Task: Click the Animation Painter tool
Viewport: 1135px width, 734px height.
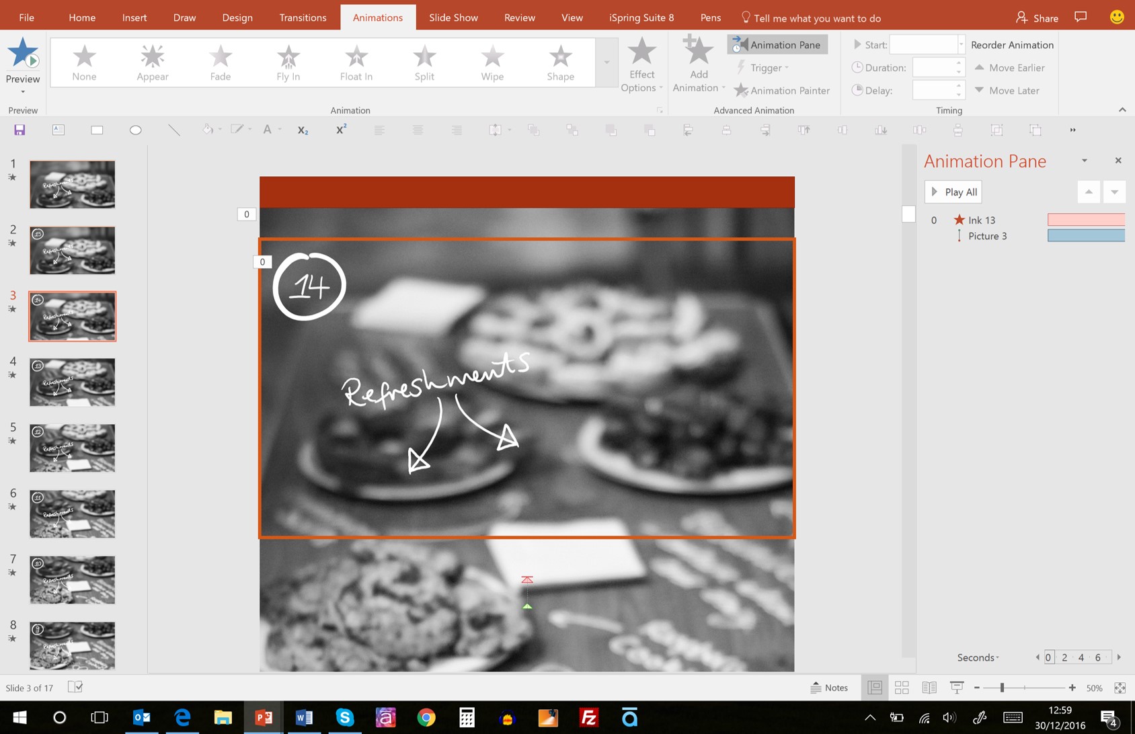Action: tap(782, 90)
